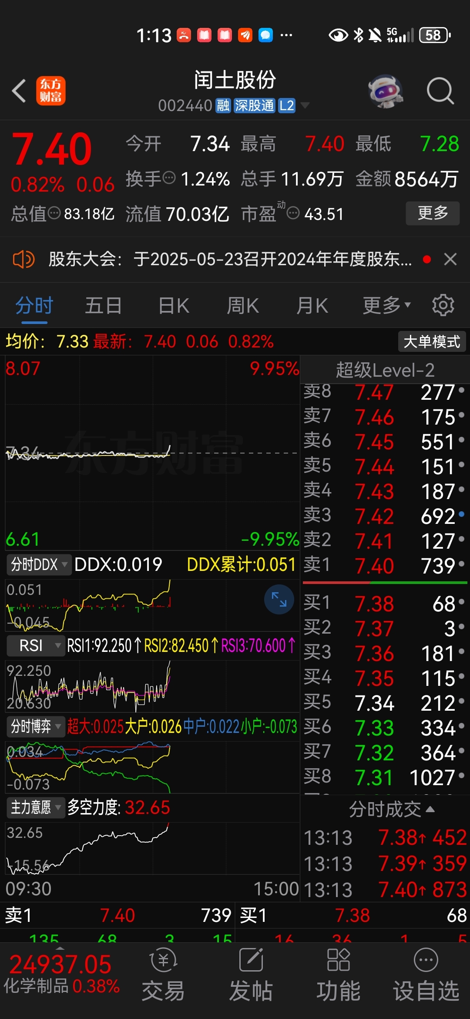Tap 买2 row at 7.37

(x=385, y=628)
